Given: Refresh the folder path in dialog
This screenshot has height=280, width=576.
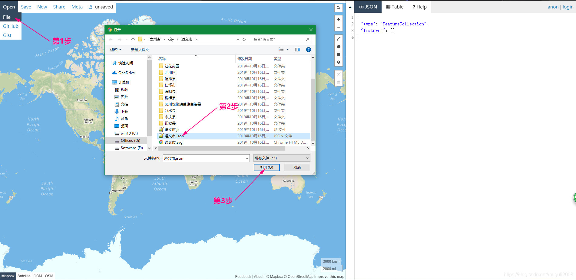Looking at the screenshot, I should 244,39.
